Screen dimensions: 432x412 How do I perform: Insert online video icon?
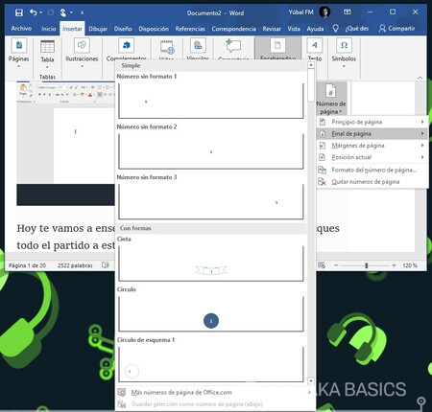coord(167,48)
